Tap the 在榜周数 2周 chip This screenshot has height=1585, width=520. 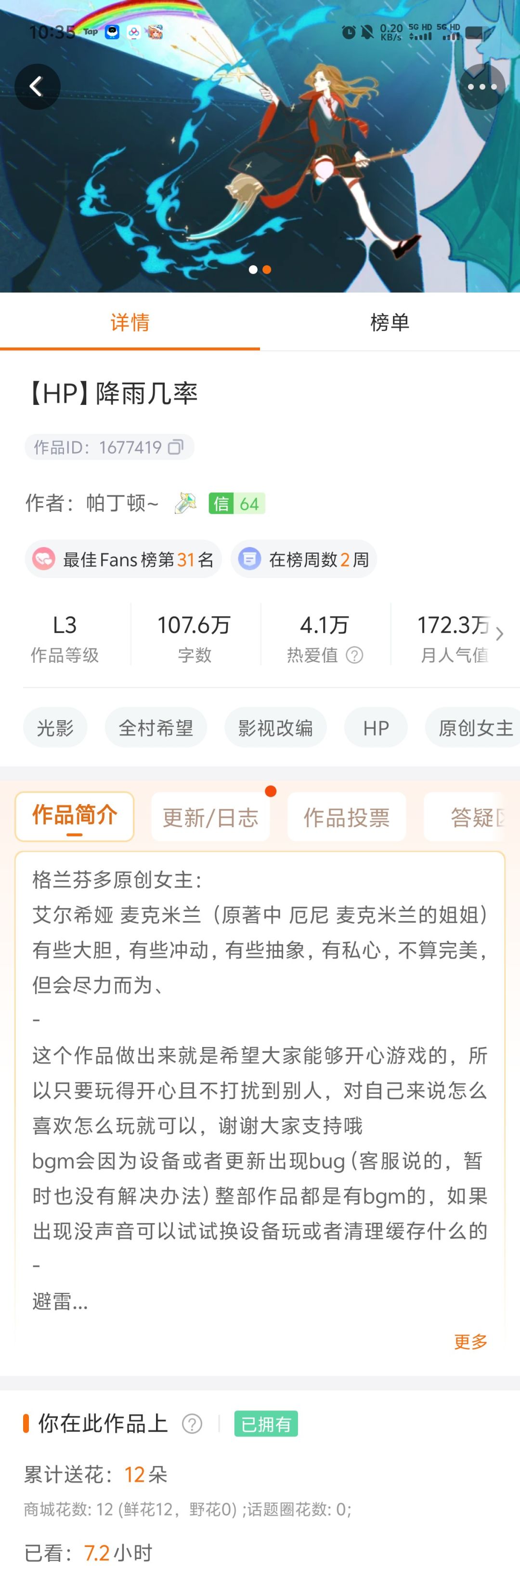304,559
